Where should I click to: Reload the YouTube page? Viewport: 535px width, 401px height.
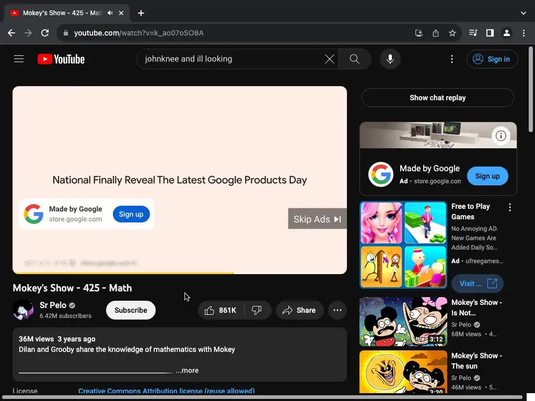pyautogui.click(x=45, y=33)
